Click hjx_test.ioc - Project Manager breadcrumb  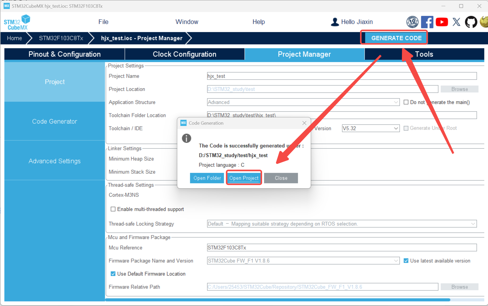click(x=142, y=38)
